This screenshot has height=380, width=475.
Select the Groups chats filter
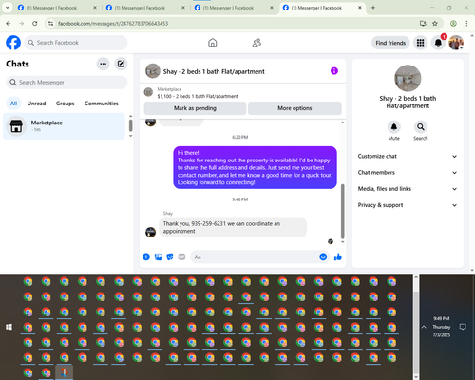tap(65, 104)
